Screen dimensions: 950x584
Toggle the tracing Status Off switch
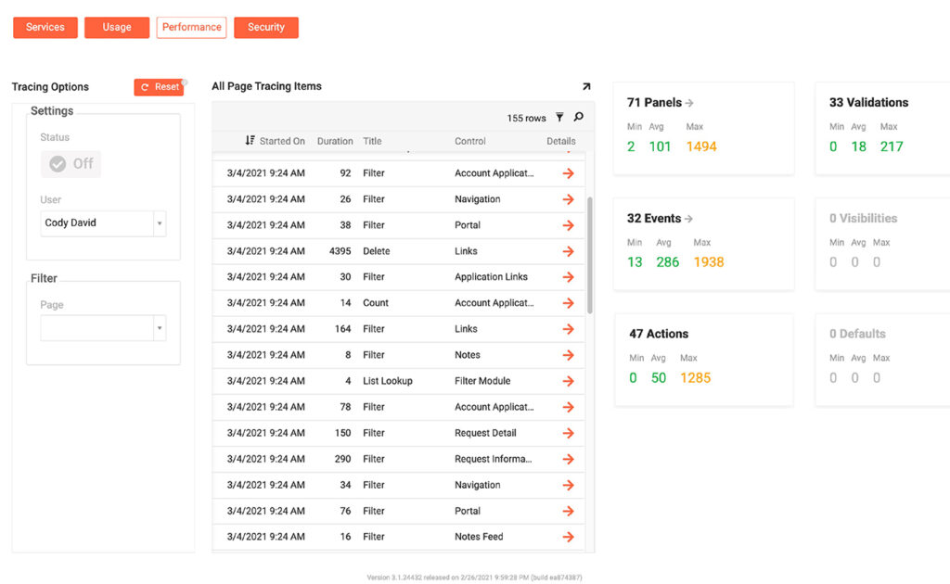tap(71, 163)
